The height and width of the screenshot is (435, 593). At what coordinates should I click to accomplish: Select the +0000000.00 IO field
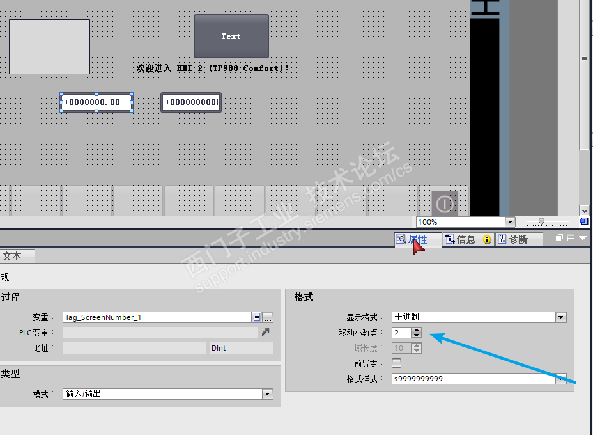pos(96,102)
